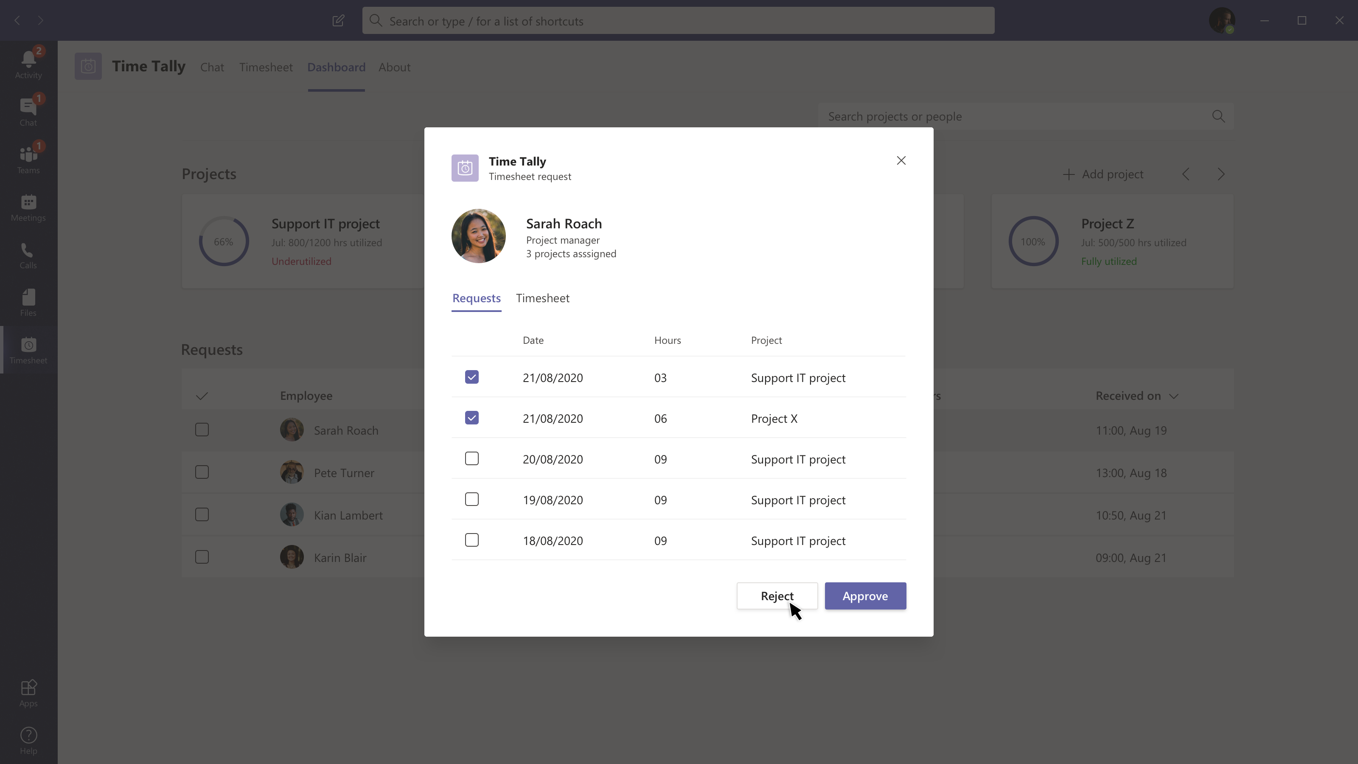Viewport: 1358px width, 764px height.
Task: Click the Time Tally app icon in header
Action: pos(88,67)
